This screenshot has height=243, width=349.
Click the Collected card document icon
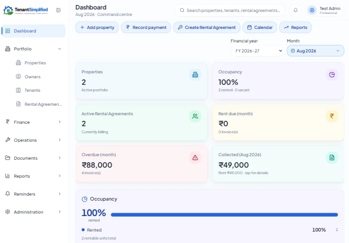(332, 158)
